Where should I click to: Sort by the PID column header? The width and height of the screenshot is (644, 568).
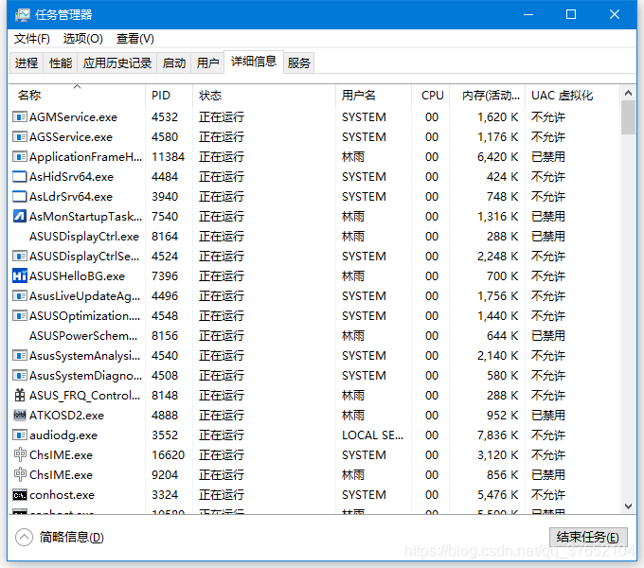[169, 96]
